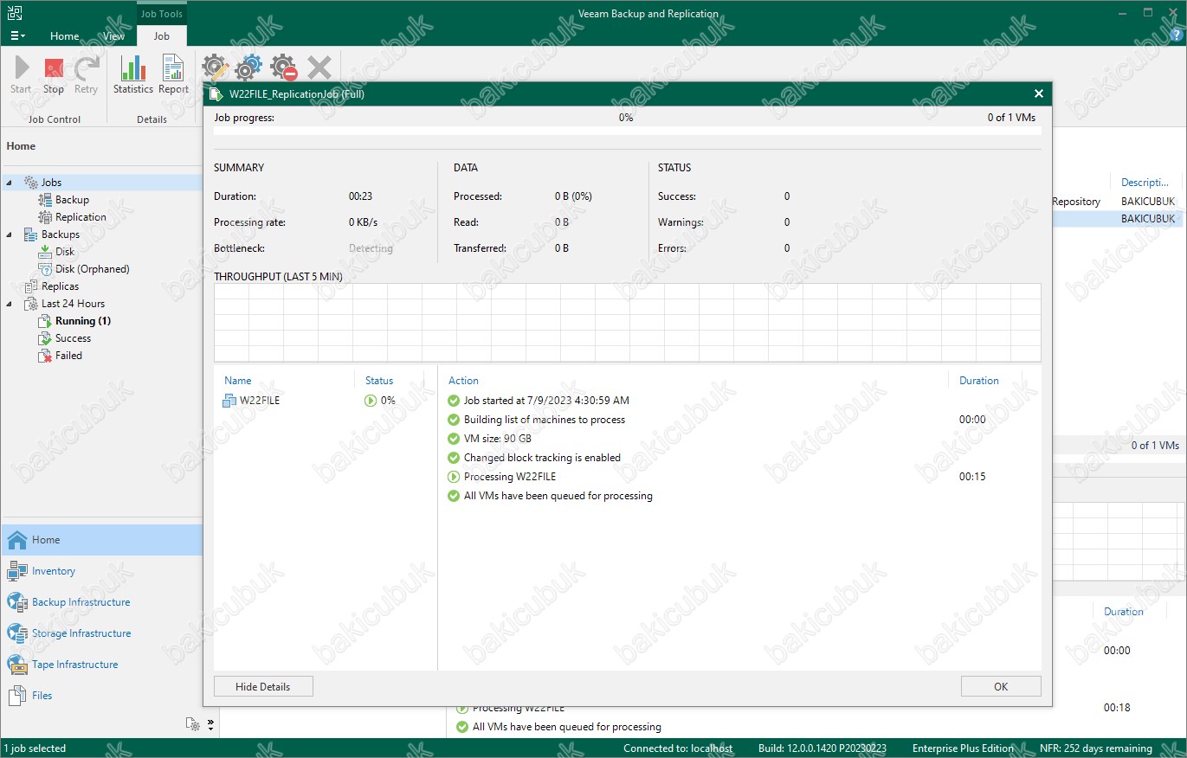Select Replicas in the tree
This screenshot has height=758, width=1187.
tap(60, 286)
